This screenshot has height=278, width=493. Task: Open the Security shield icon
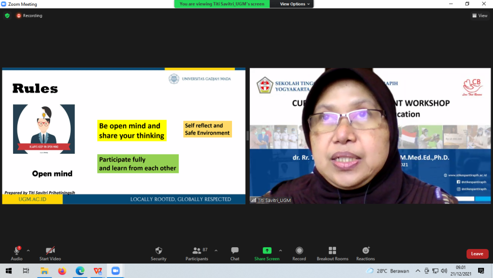[x=158, y=251]
